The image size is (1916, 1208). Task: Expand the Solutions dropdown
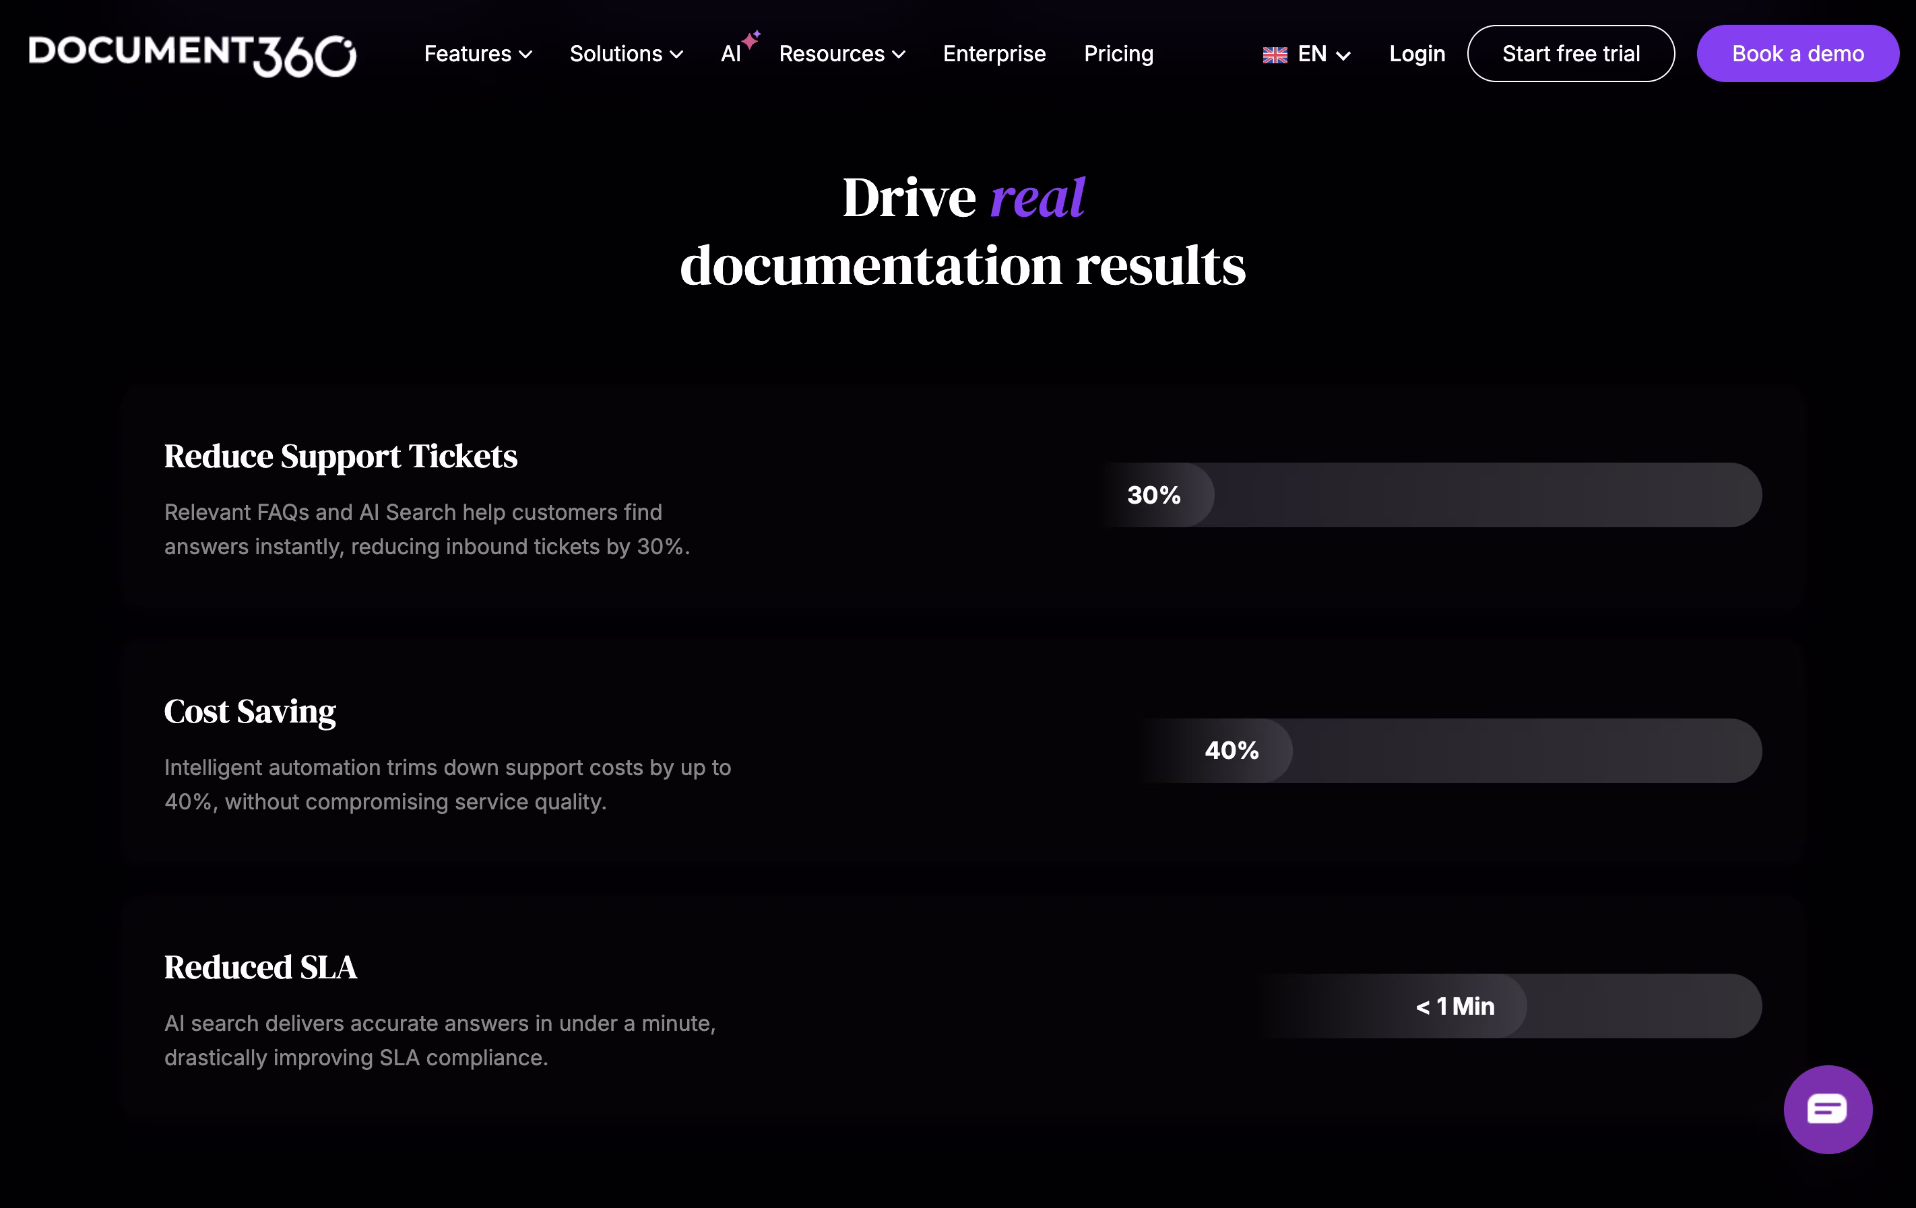[625, 53]
